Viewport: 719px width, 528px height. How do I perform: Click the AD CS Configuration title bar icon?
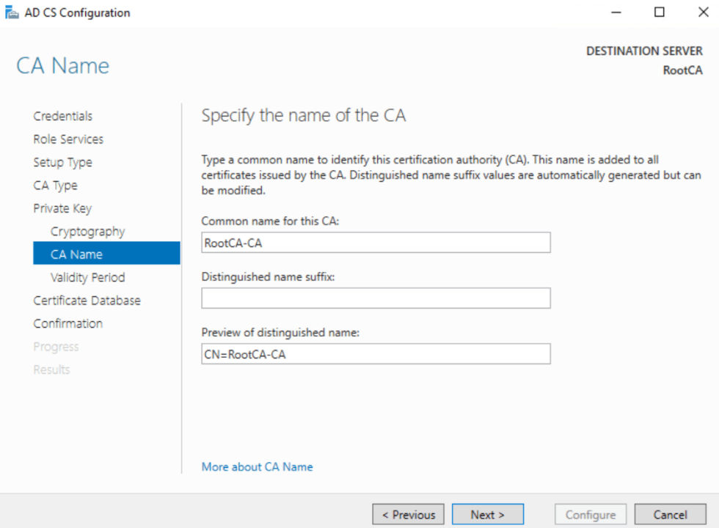coord(12,12)
